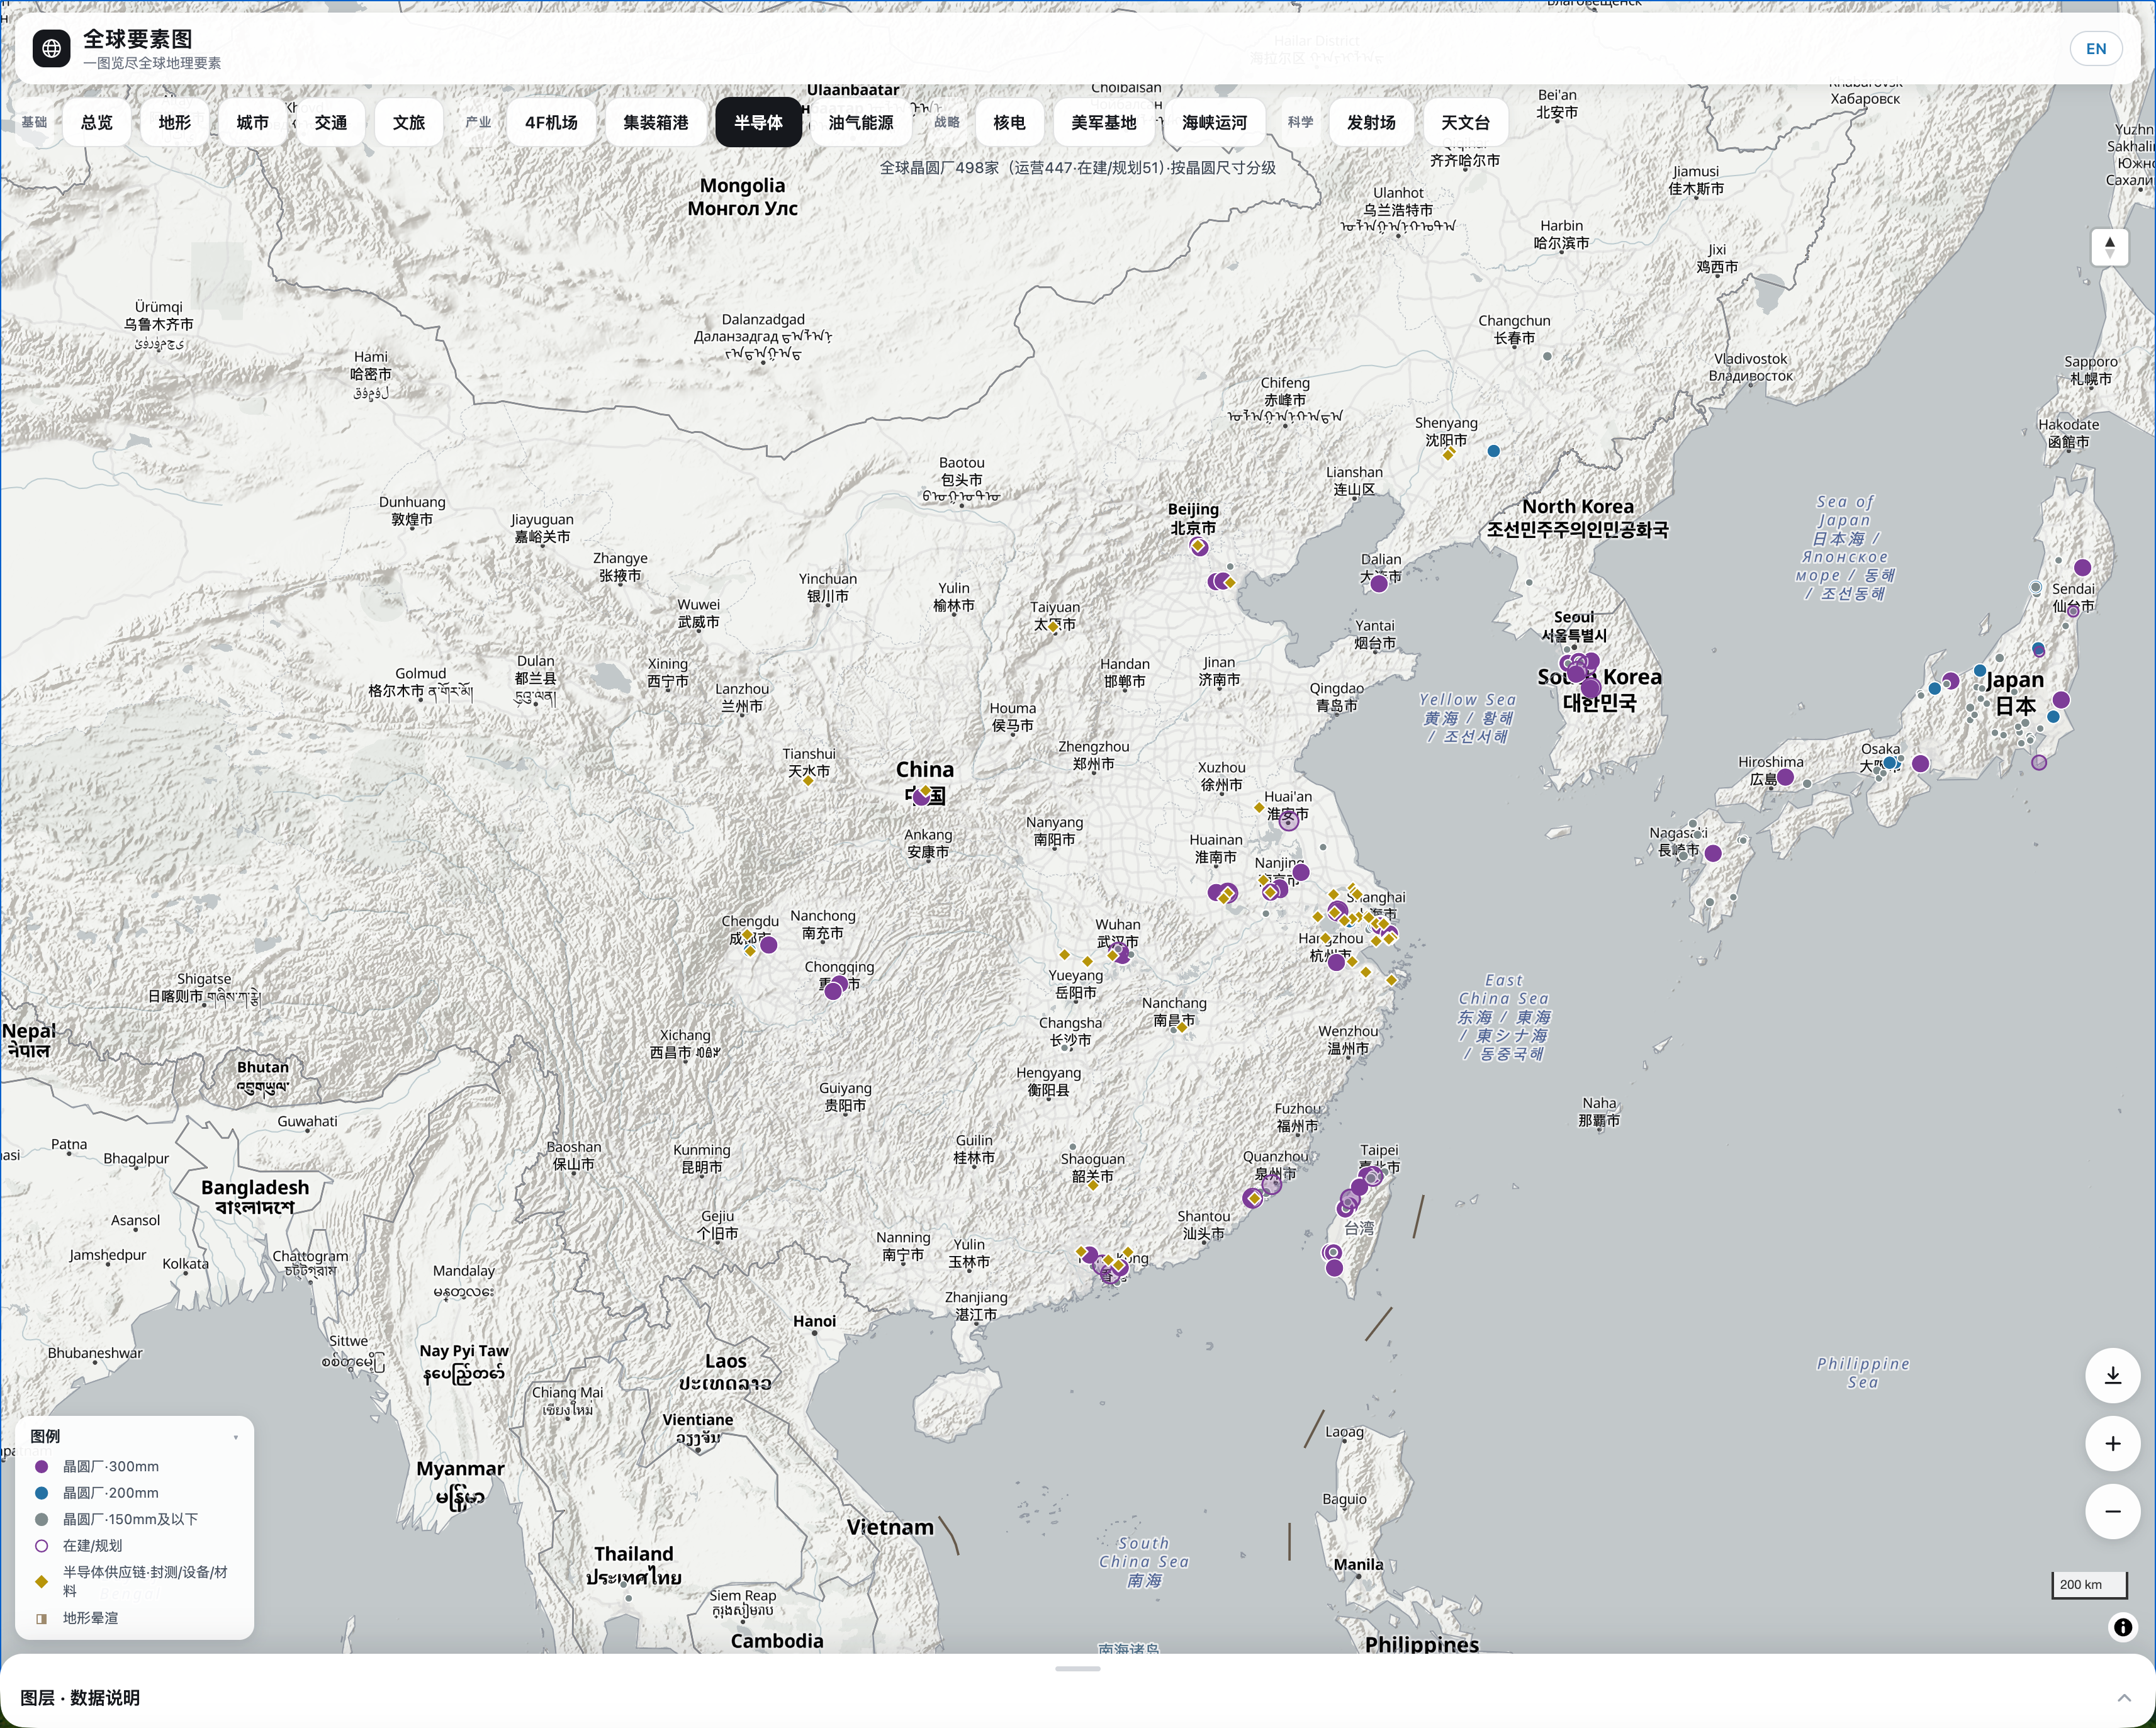Click the purple fab marker at Nagasaki
The image size is (2156, 1728).
[x=1713, y=853]
